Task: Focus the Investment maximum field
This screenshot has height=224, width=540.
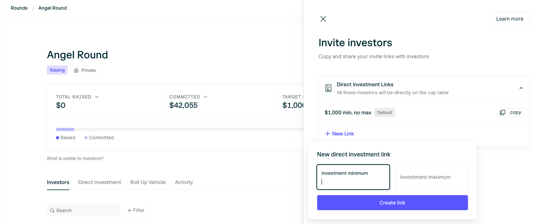Action: [x=432, y=177]
